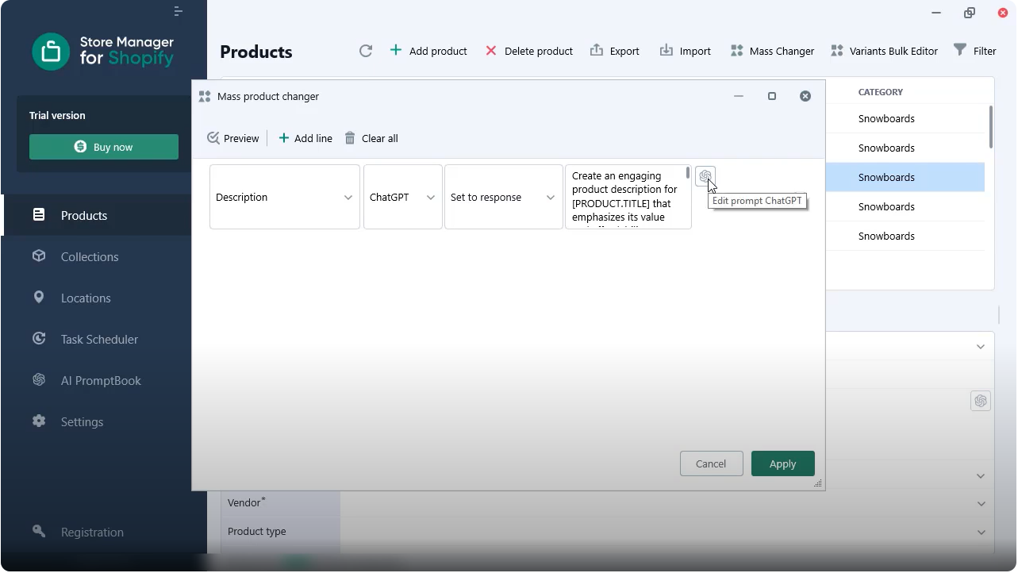
Task: Expand the Vendor field dropdown arrow
Action: (x=981, y=503)
